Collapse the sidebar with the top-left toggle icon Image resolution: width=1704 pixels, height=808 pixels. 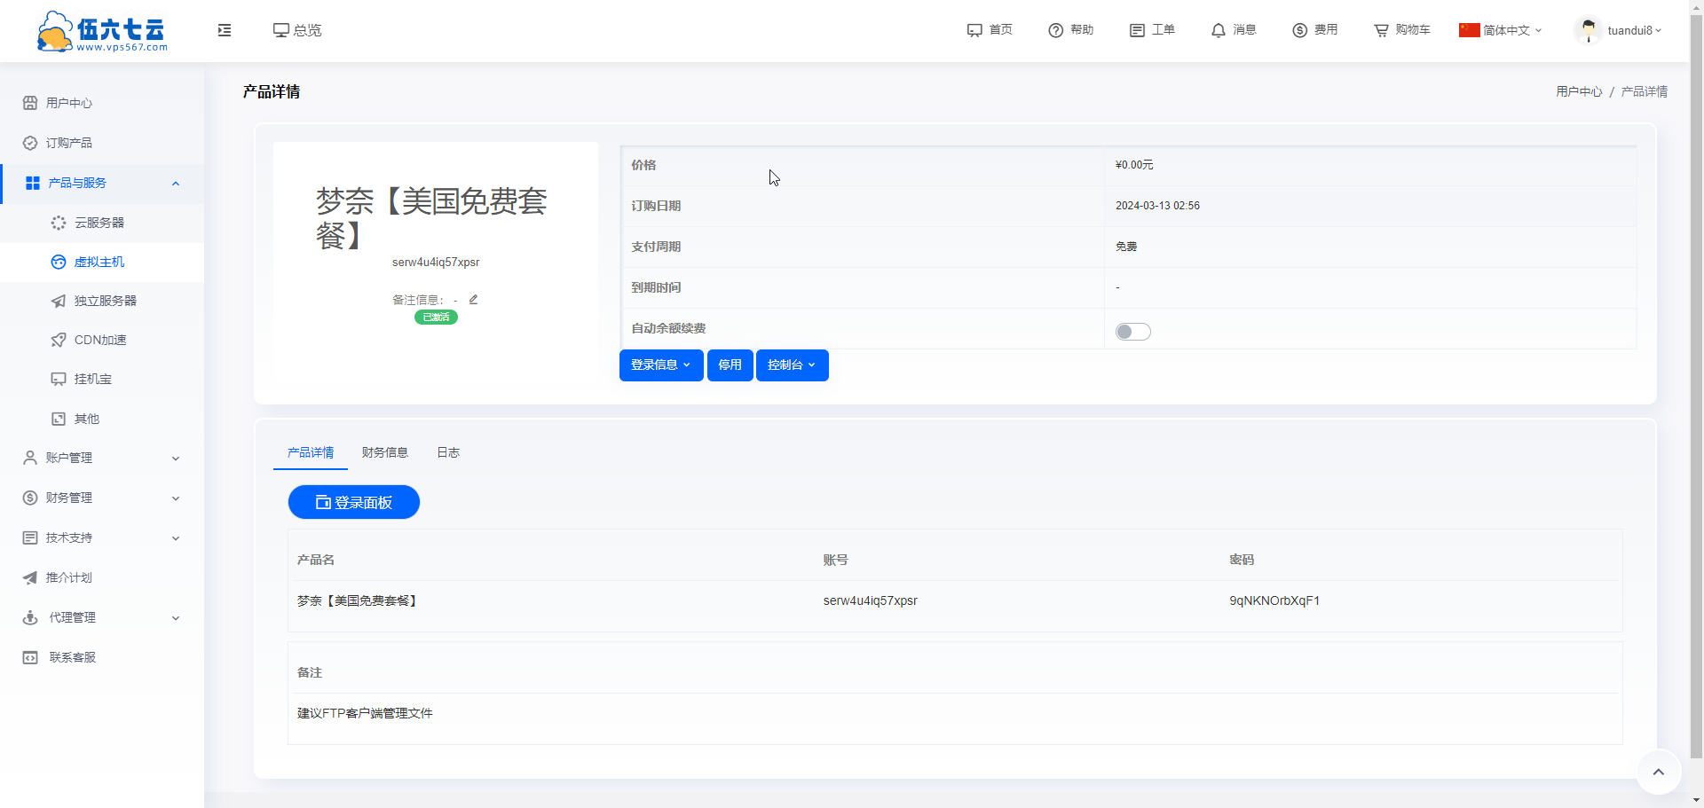(x=224, y=29)
